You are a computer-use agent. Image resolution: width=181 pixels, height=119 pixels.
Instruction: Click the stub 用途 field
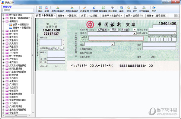(x=56, y=62)
